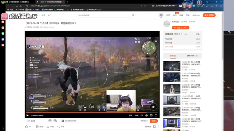Click the undo restore-tab arrow icon

pos(207,6)
